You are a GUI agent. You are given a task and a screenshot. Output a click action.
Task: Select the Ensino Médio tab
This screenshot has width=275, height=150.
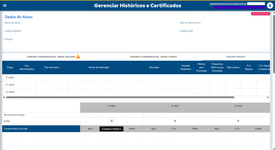pyautogui.click(x=236, y=57)
